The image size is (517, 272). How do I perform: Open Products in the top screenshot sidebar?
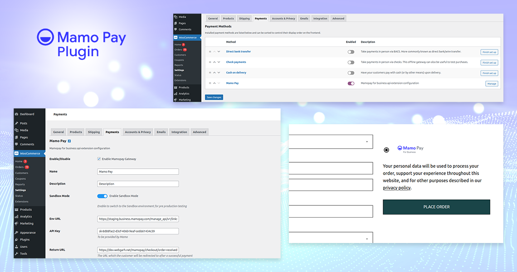(184, 87)
